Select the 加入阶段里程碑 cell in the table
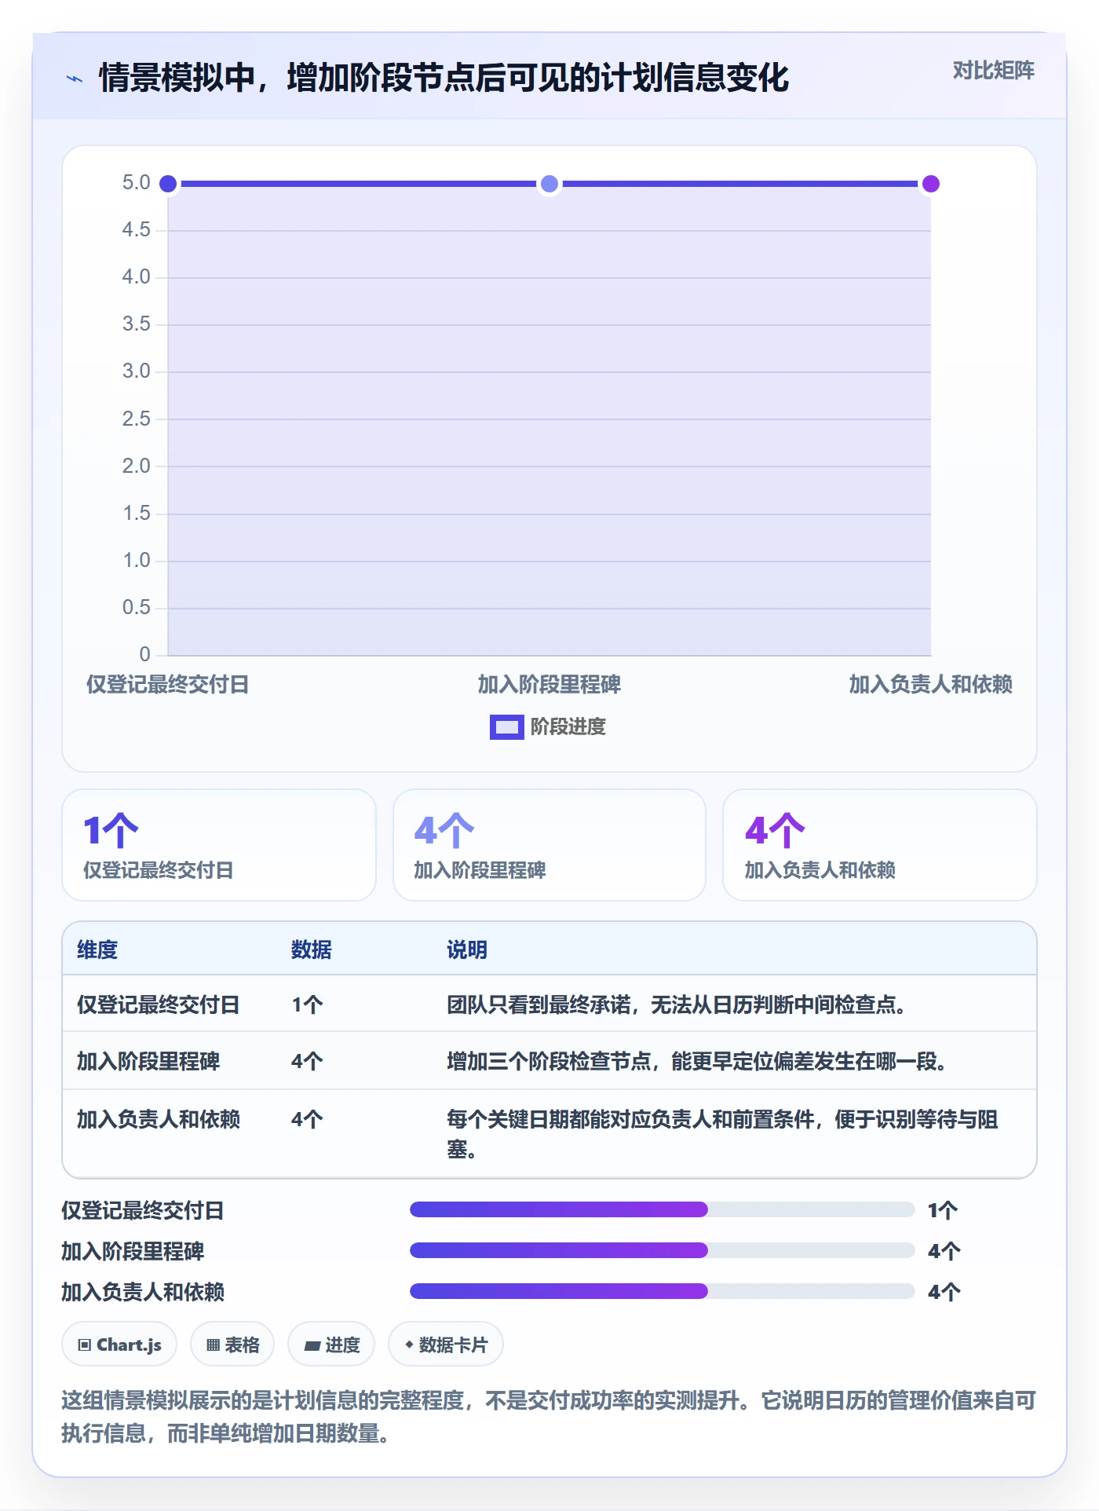The height and width of the screenshot is (1511, 1099). pyautogui.click(x=148, y=1061)
